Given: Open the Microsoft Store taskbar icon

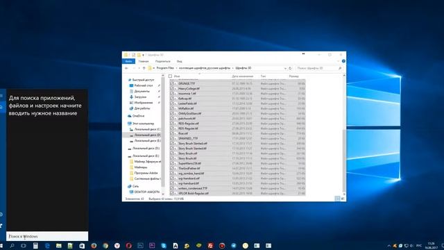Looking at the screenshot, I should [x=82, y=246].
